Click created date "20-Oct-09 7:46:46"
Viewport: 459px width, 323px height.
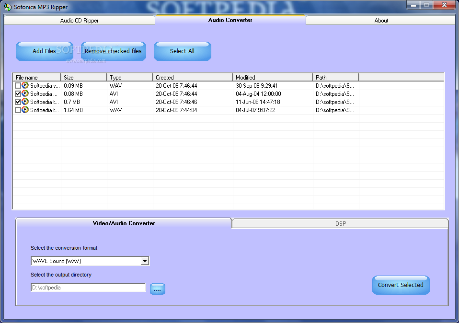176,102
